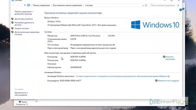Open Диспетчер устройств

[24, 19]
